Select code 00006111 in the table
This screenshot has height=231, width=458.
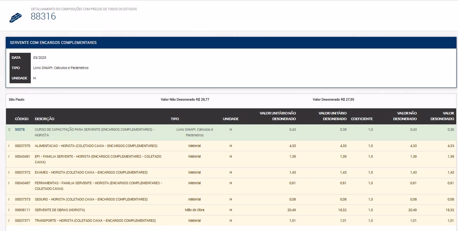pos(23,210)
